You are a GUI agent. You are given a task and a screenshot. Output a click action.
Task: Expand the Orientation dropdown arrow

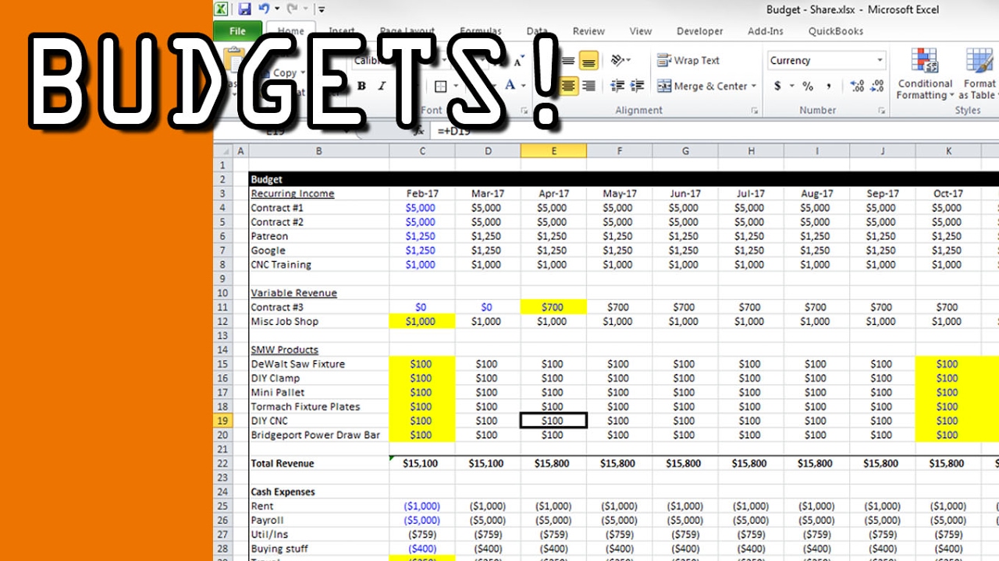[x=629, y=60]
